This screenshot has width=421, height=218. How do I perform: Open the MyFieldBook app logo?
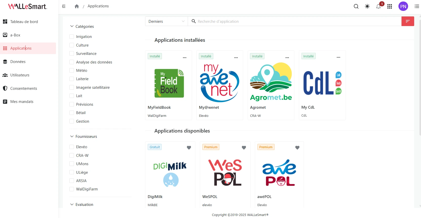[169, 83]
